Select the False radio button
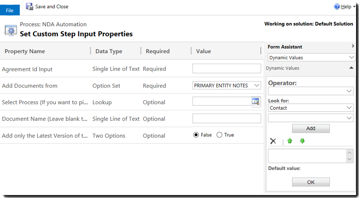The image size is (359, 198). 196,135
